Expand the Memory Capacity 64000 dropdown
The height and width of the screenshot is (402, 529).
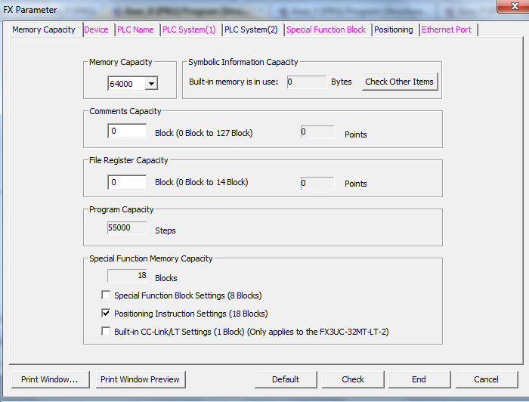point(151,84)
